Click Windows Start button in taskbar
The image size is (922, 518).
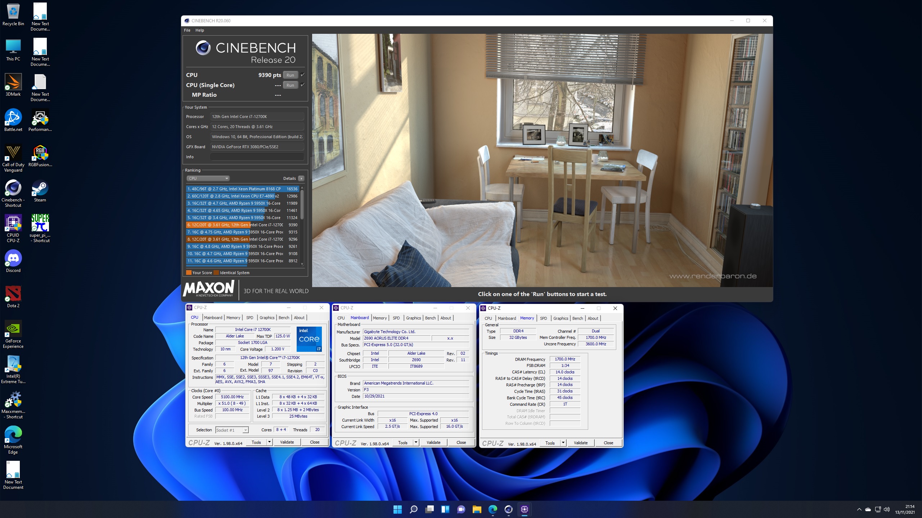click(x=397, y=509)
